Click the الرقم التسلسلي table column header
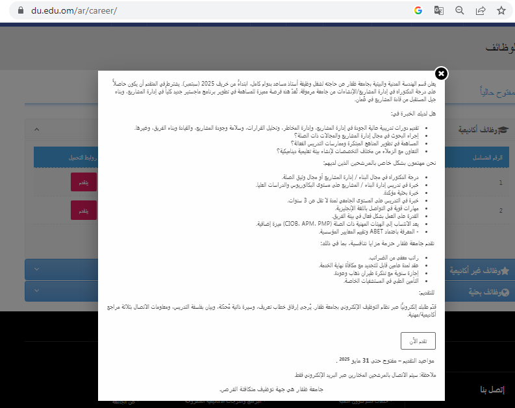Screen dimensions: 515x408 pos(490,157)
